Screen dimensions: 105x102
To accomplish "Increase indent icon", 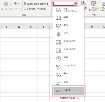I will coord(20,9).
